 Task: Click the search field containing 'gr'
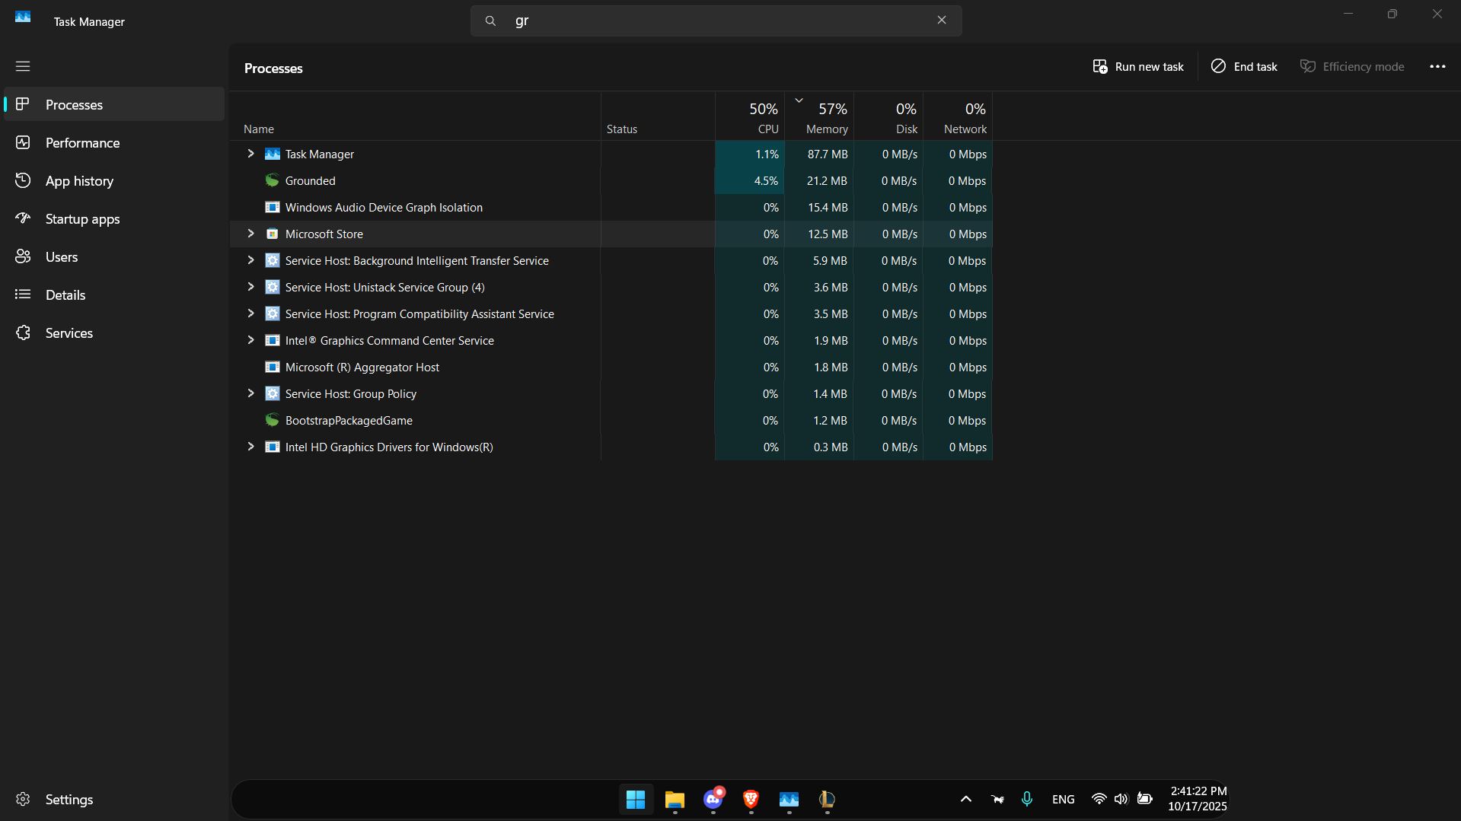(x=716, y=21)
